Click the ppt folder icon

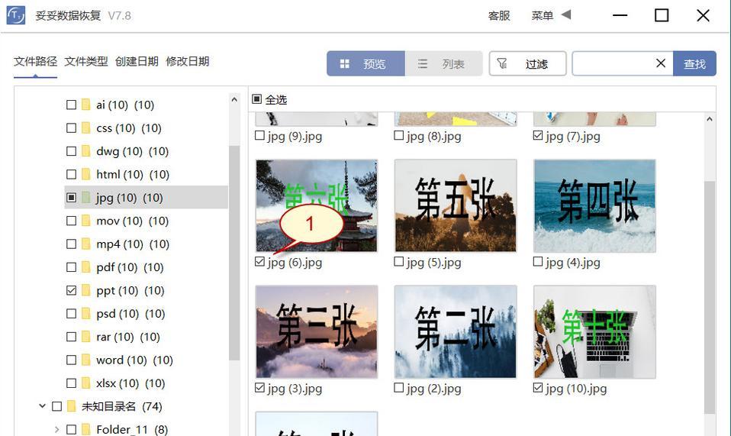[85, 290]
